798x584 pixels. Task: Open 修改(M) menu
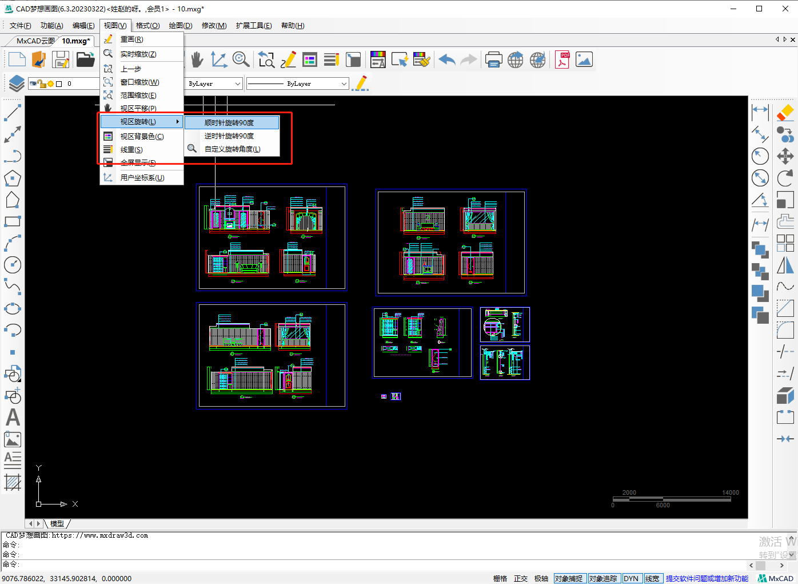click(x=214, y=25)
